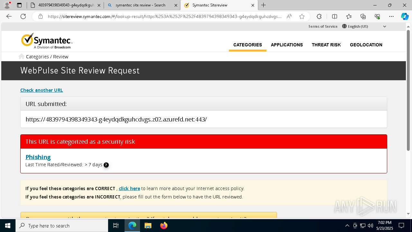Close the symantec site review Search tab

[176, 5]
